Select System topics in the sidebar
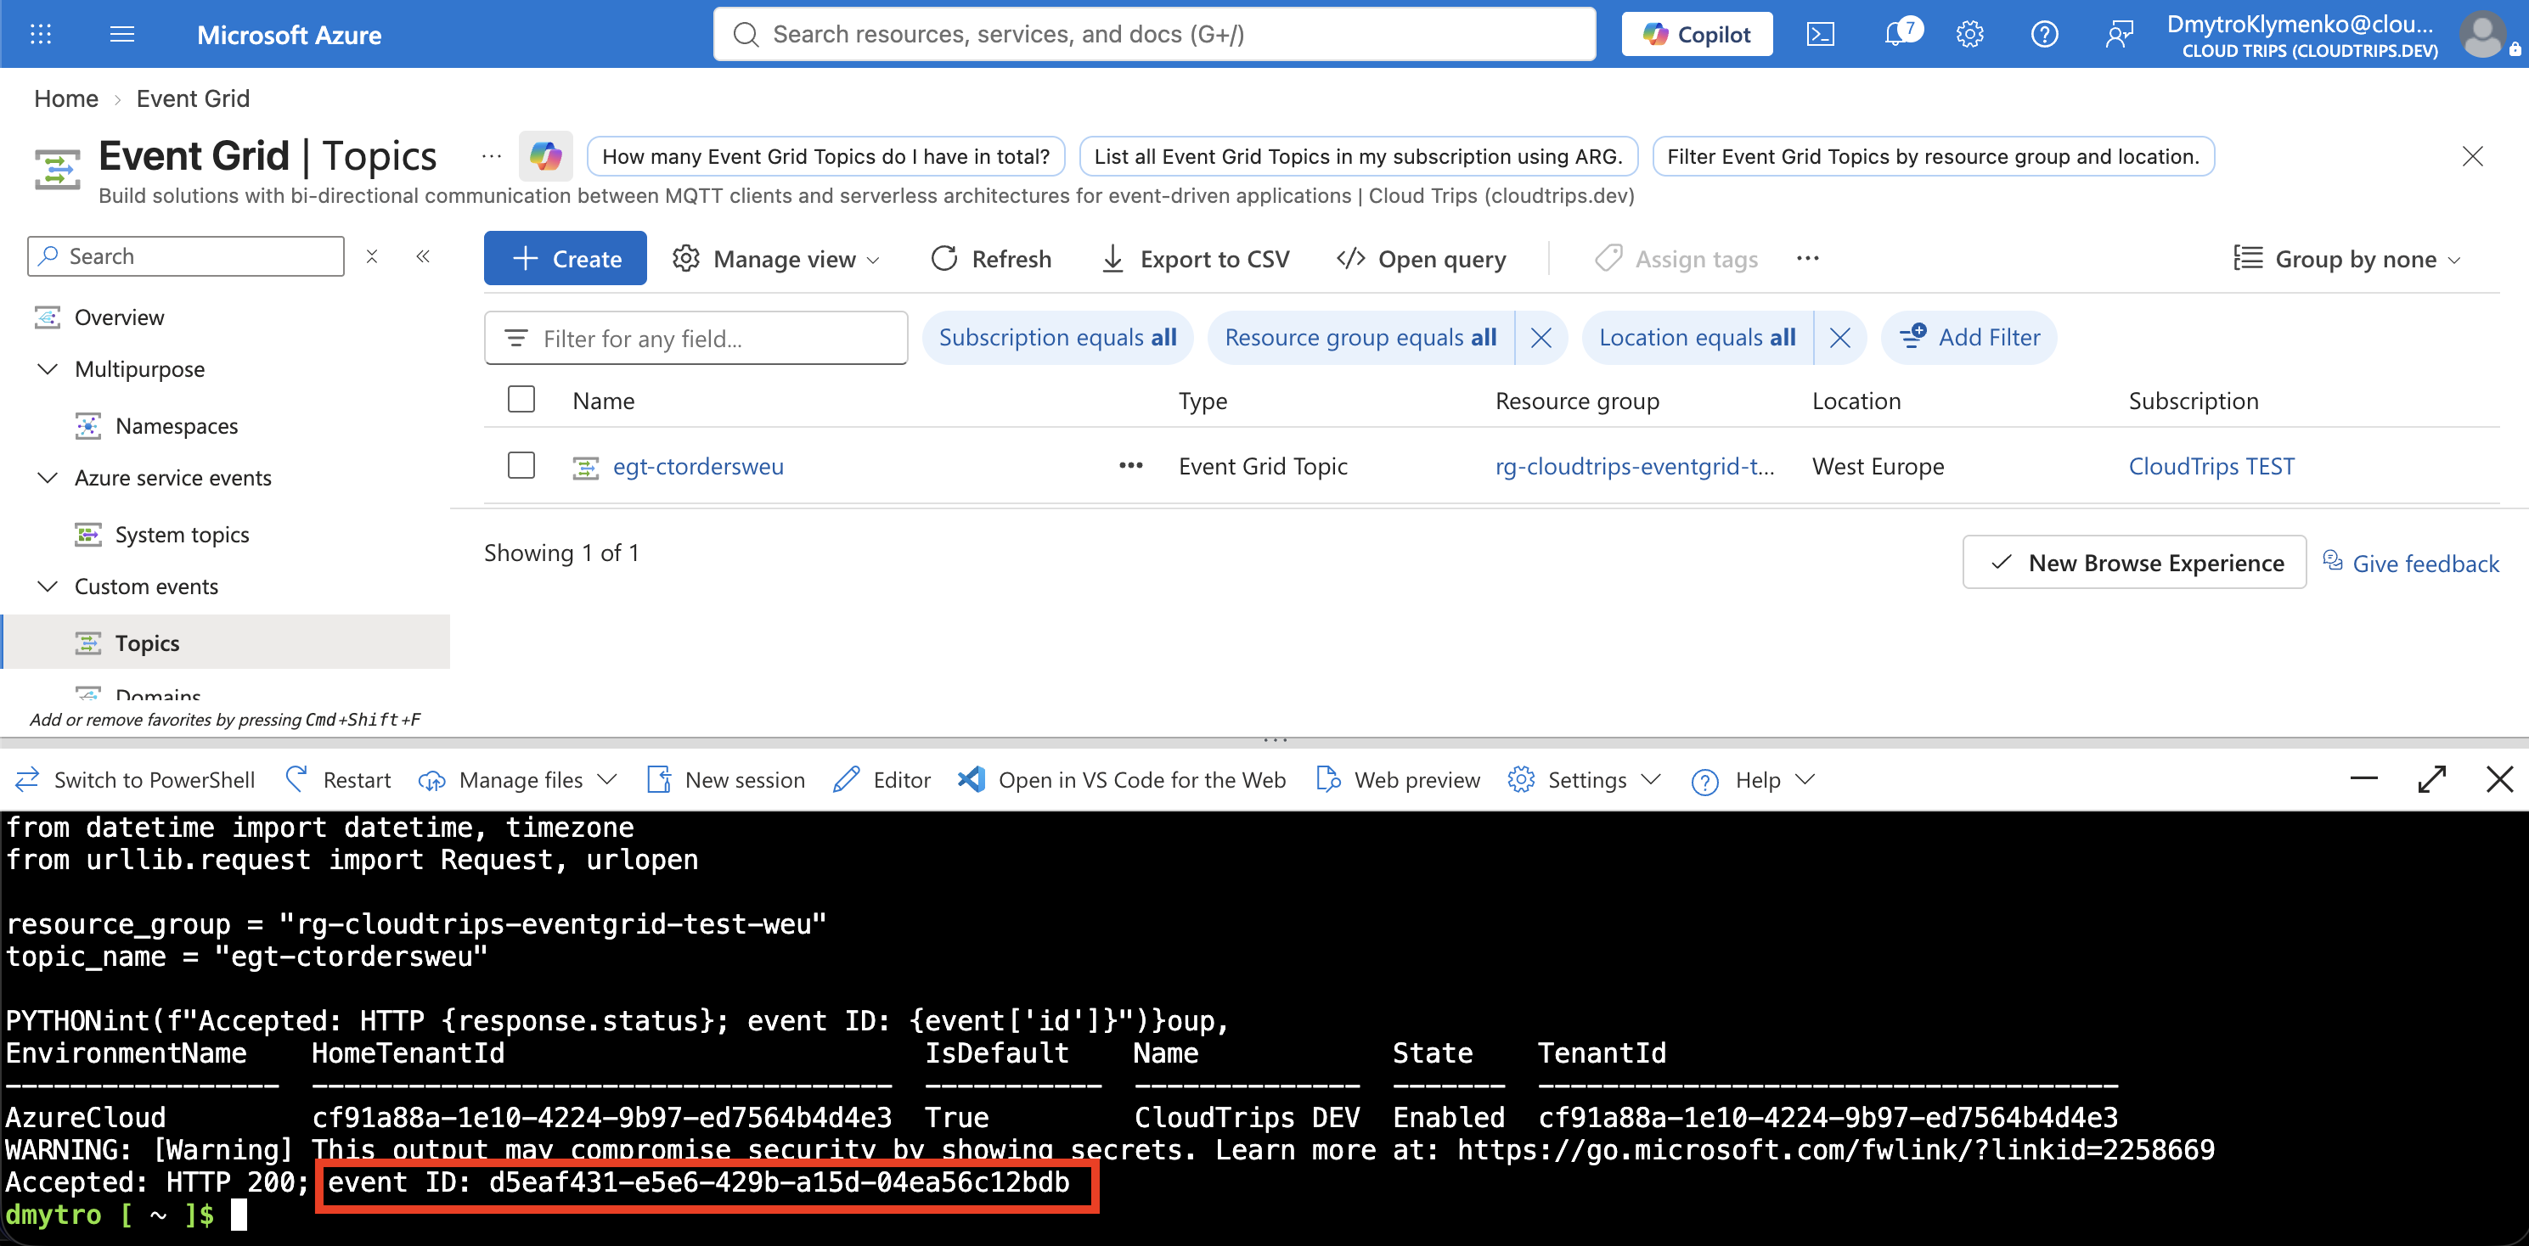Viewport: 2529px width, 1246px height. click(x=182, y=535)
